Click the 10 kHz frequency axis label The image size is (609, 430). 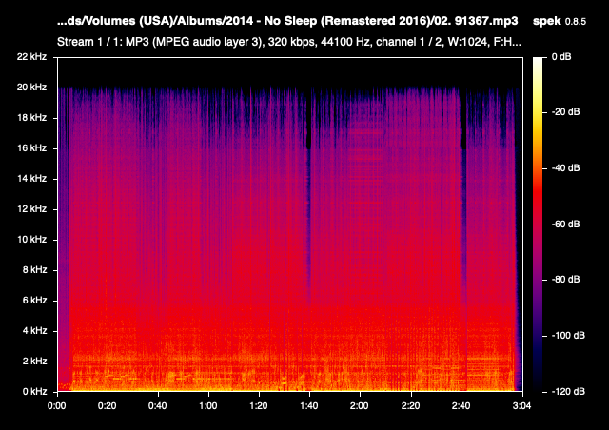pos(31,240)
